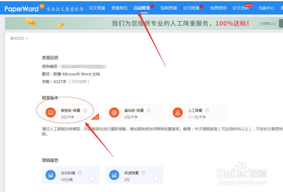Show help for 智能版-降重
This screenshot has width=283, height=192.
click(85, 110)
